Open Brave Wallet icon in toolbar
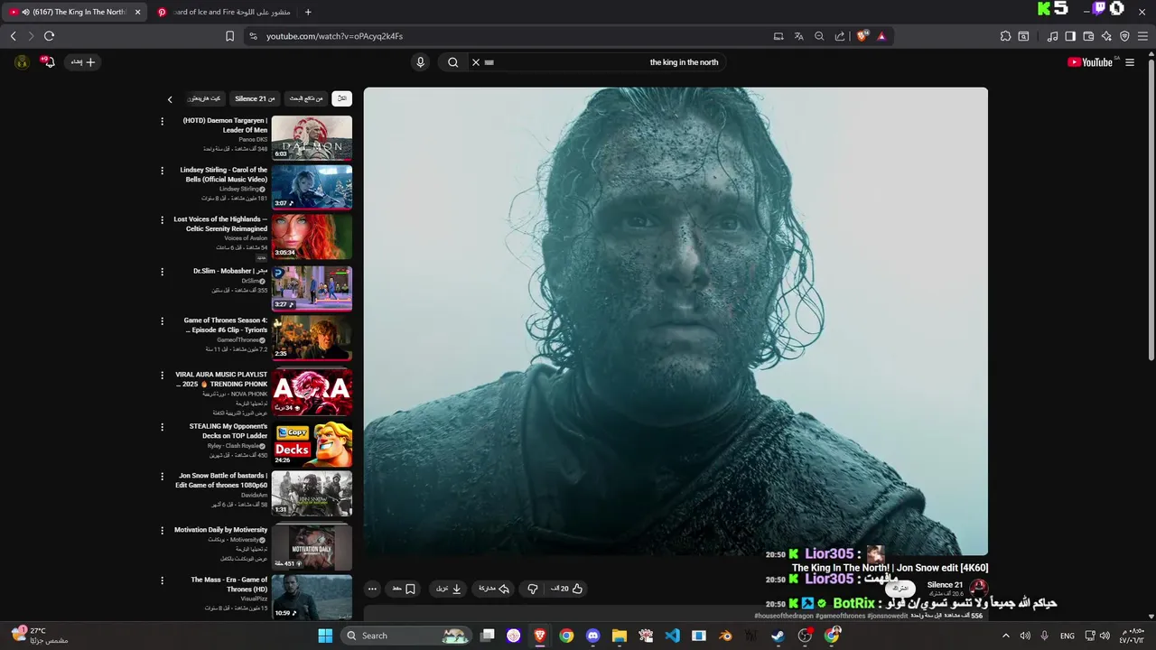The image size is (1156, 650). pyautogui.click(x=1088, y=36)
